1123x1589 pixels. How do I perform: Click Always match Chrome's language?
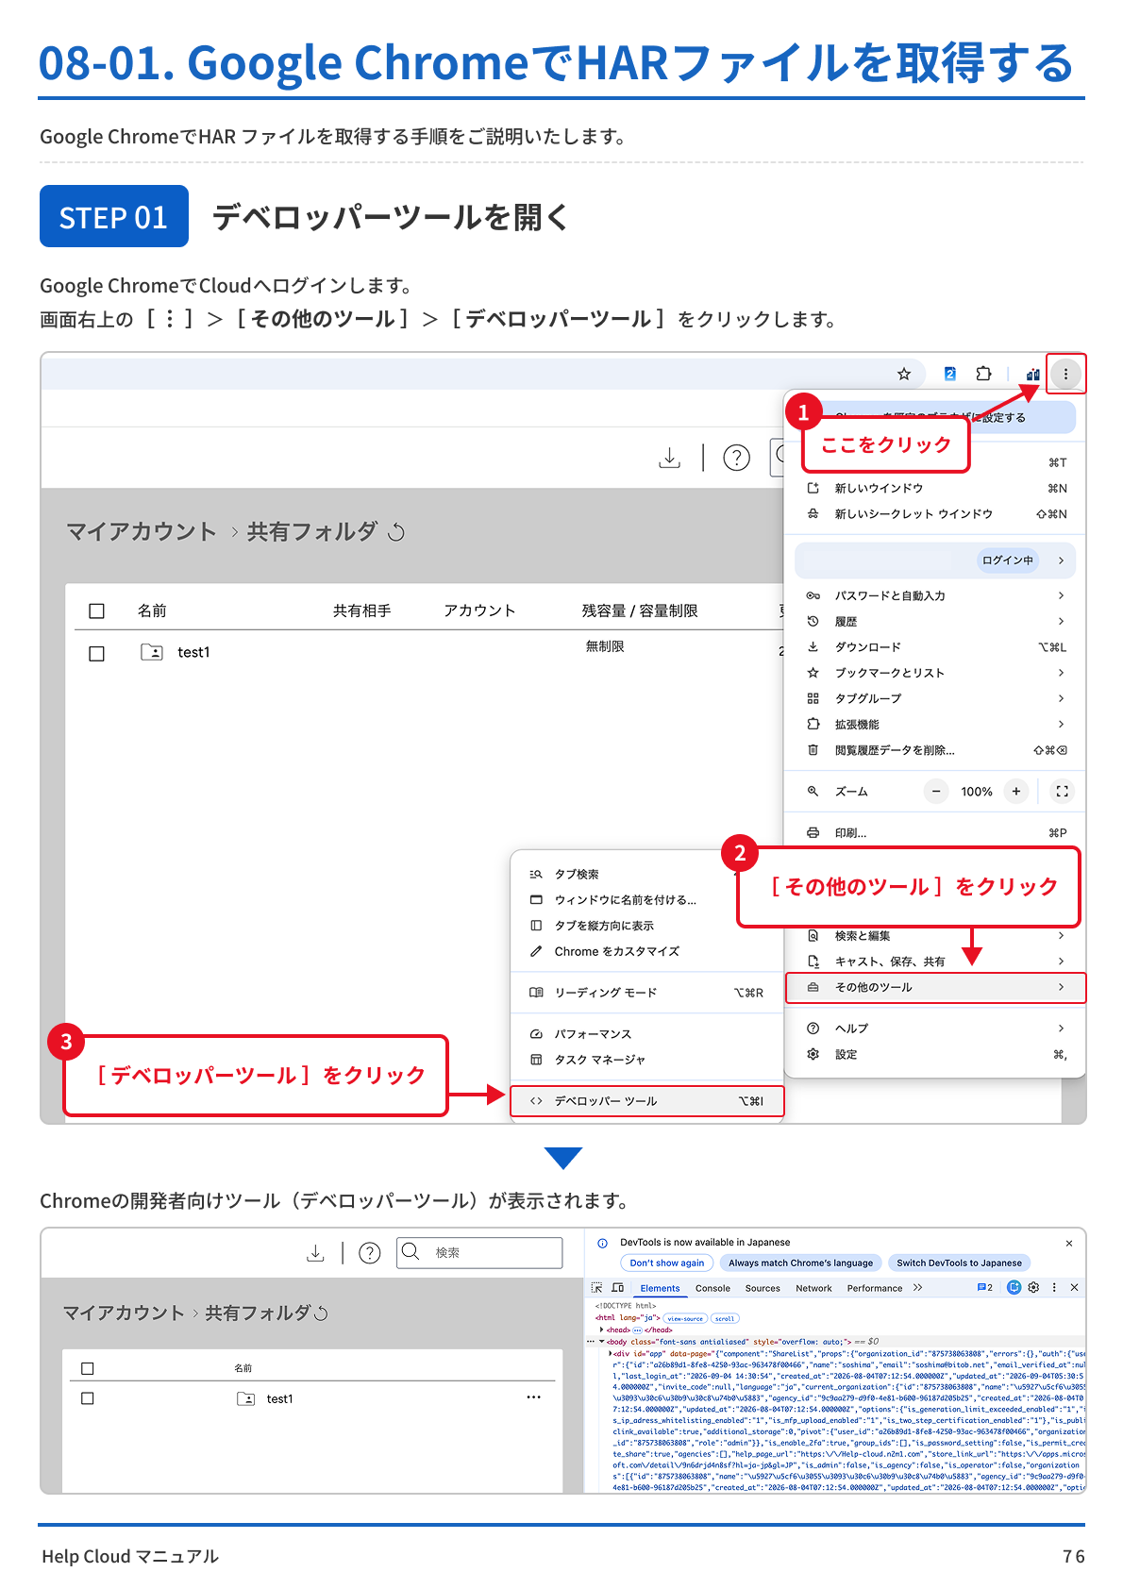tap(800, 1263)
